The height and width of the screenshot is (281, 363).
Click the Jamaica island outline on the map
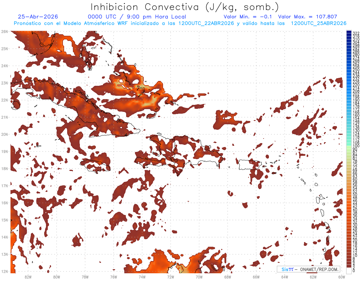point(95,165)
